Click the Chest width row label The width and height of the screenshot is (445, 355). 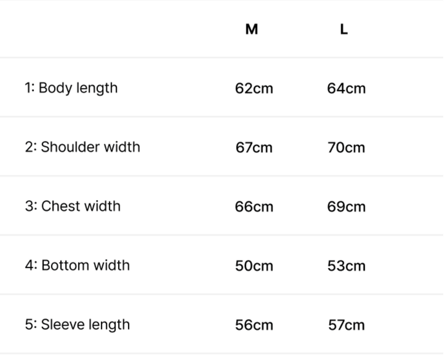click(x=73, y=206)
